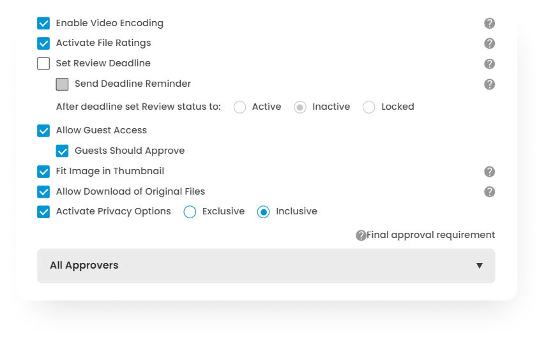Select the Inclusive privacy radio button
This screenshot has width=546, height=342.
pyautogui.click(x=263, y=212)
